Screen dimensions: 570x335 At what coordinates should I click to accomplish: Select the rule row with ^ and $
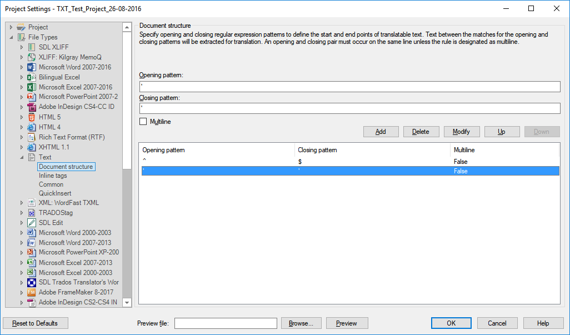(x=351, y=162)
